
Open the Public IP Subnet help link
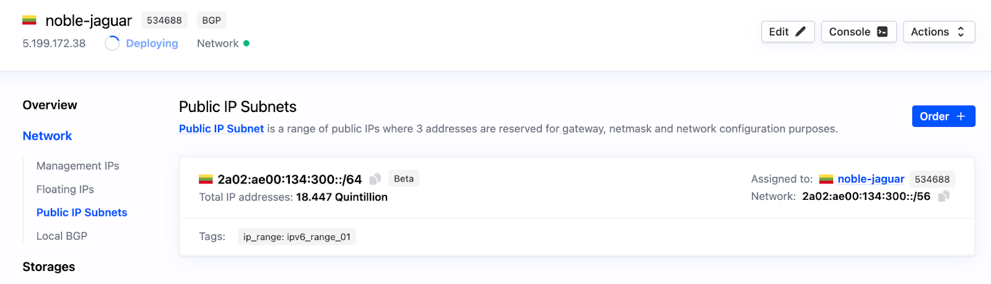click(221, 129)
